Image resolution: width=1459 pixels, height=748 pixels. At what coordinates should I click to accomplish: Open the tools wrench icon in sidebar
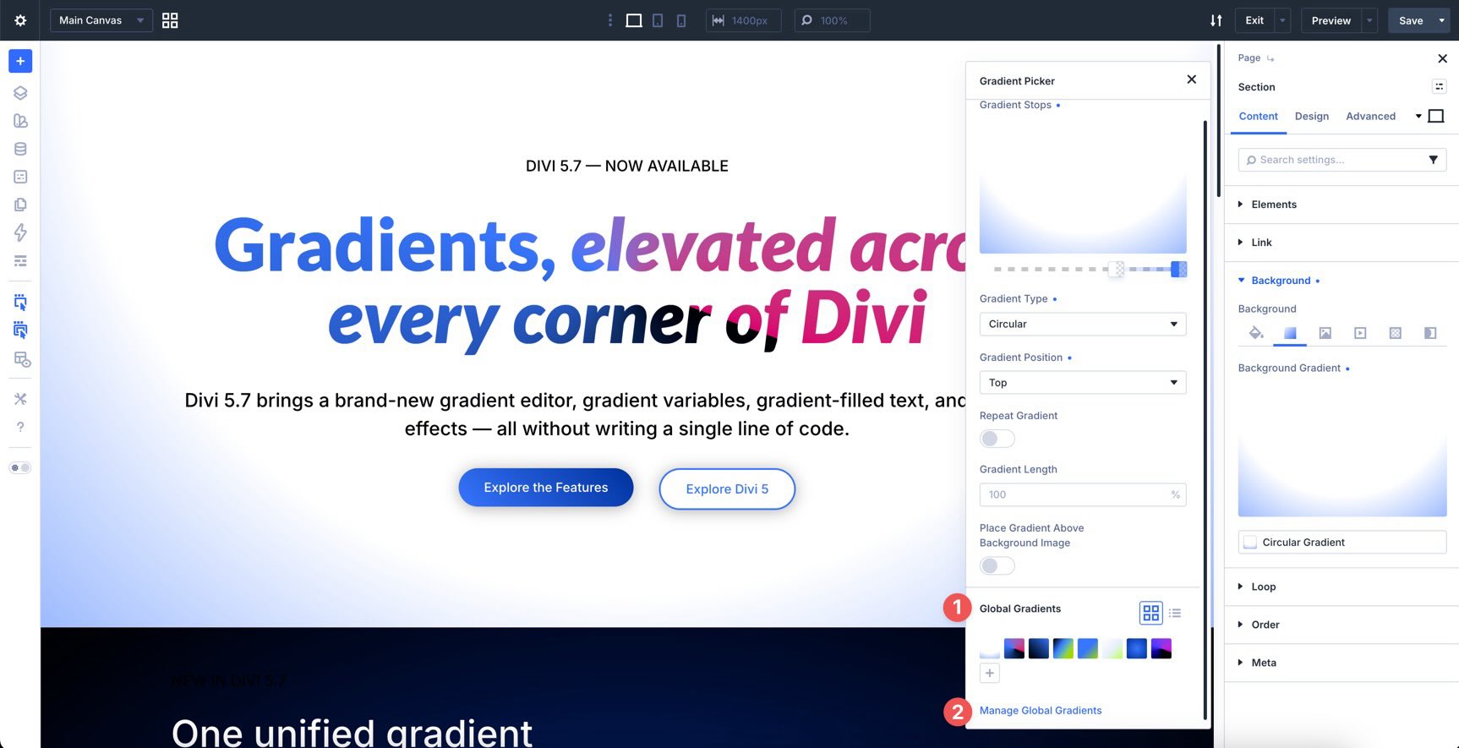20,399
